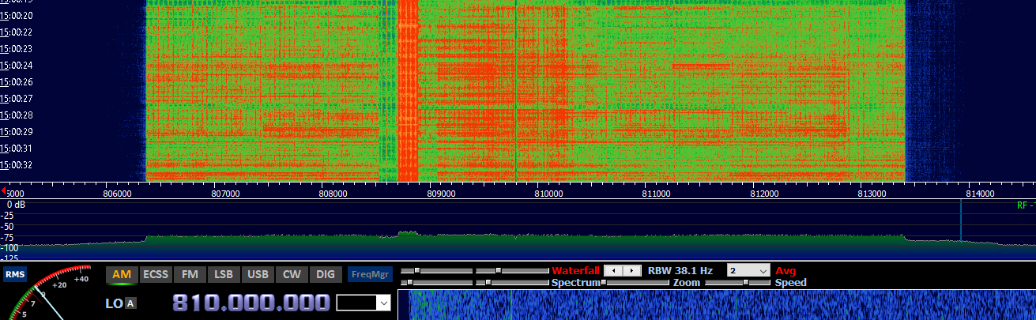The image size is (1036, 320).
Task: Click the 0 dB spectrum level label
Action: tap(16, 205)
